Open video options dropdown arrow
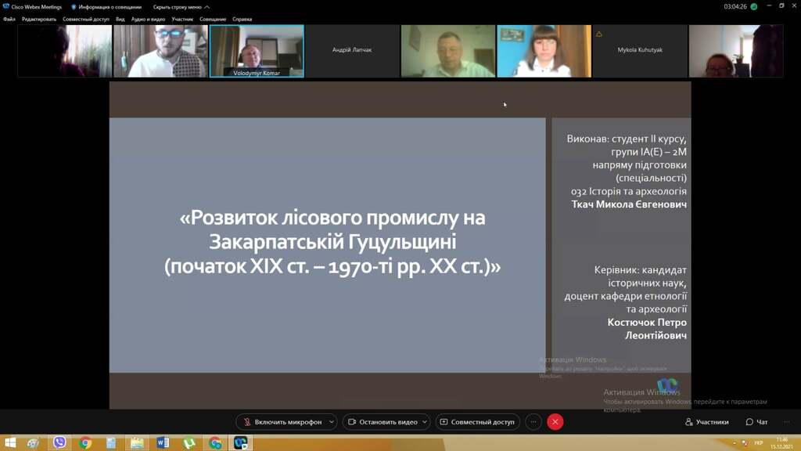801x451 pixels. click(x=425, y=422)
